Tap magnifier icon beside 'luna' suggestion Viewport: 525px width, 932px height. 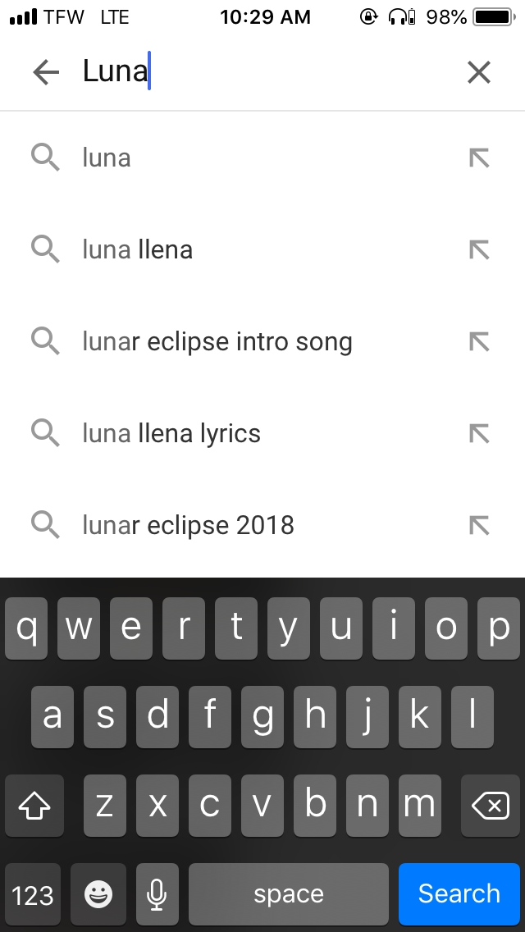click(45, 158)
